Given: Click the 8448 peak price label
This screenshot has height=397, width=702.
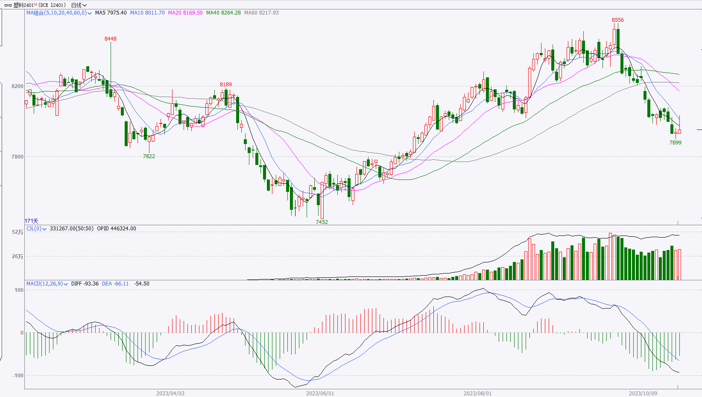Looking at the screenshot, I should (111, 39).
